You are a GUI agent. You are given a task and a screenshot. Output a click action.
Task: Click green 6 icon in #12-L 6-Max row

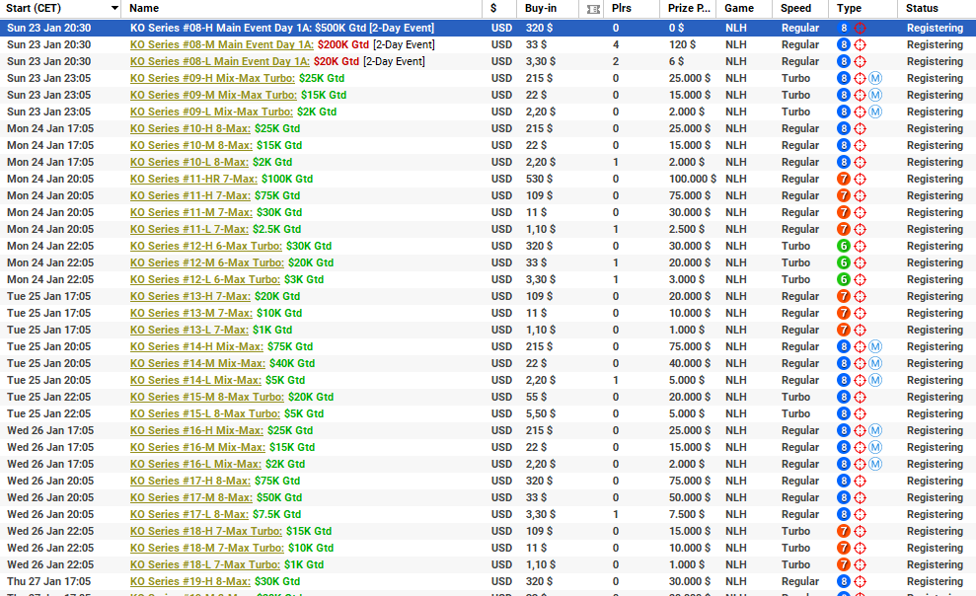tap(844, 280)
